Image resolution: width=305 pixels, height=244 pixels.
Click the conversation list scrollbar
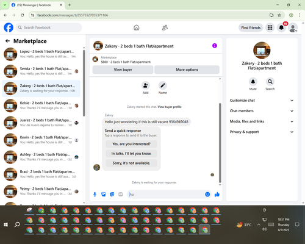[x=84, y=83]
